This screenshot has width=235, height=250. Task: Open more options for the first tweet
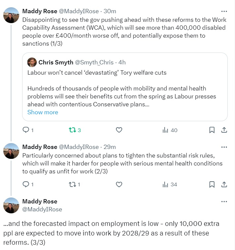coord(224,11)
